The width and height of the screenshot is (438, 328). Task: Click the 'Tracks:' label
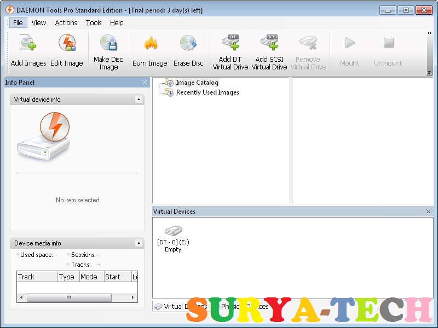tap(81, 265)
